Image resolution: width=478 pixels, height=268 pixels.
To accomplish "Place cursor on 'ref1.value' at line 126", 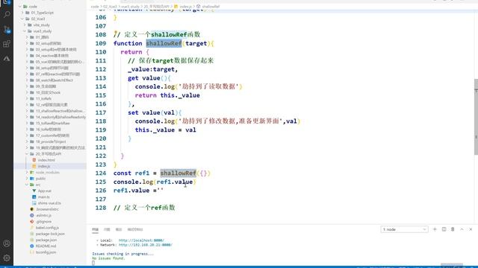I will (x=131, y=191).
